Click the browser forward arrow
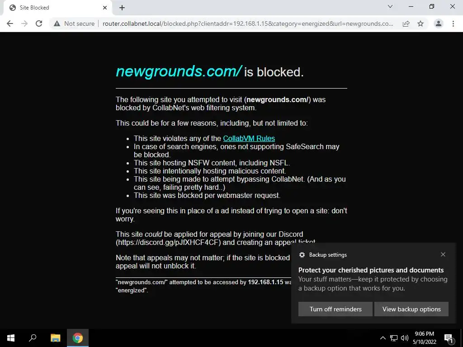The height and width of the screenshot is (347, 463). point(24,23)
